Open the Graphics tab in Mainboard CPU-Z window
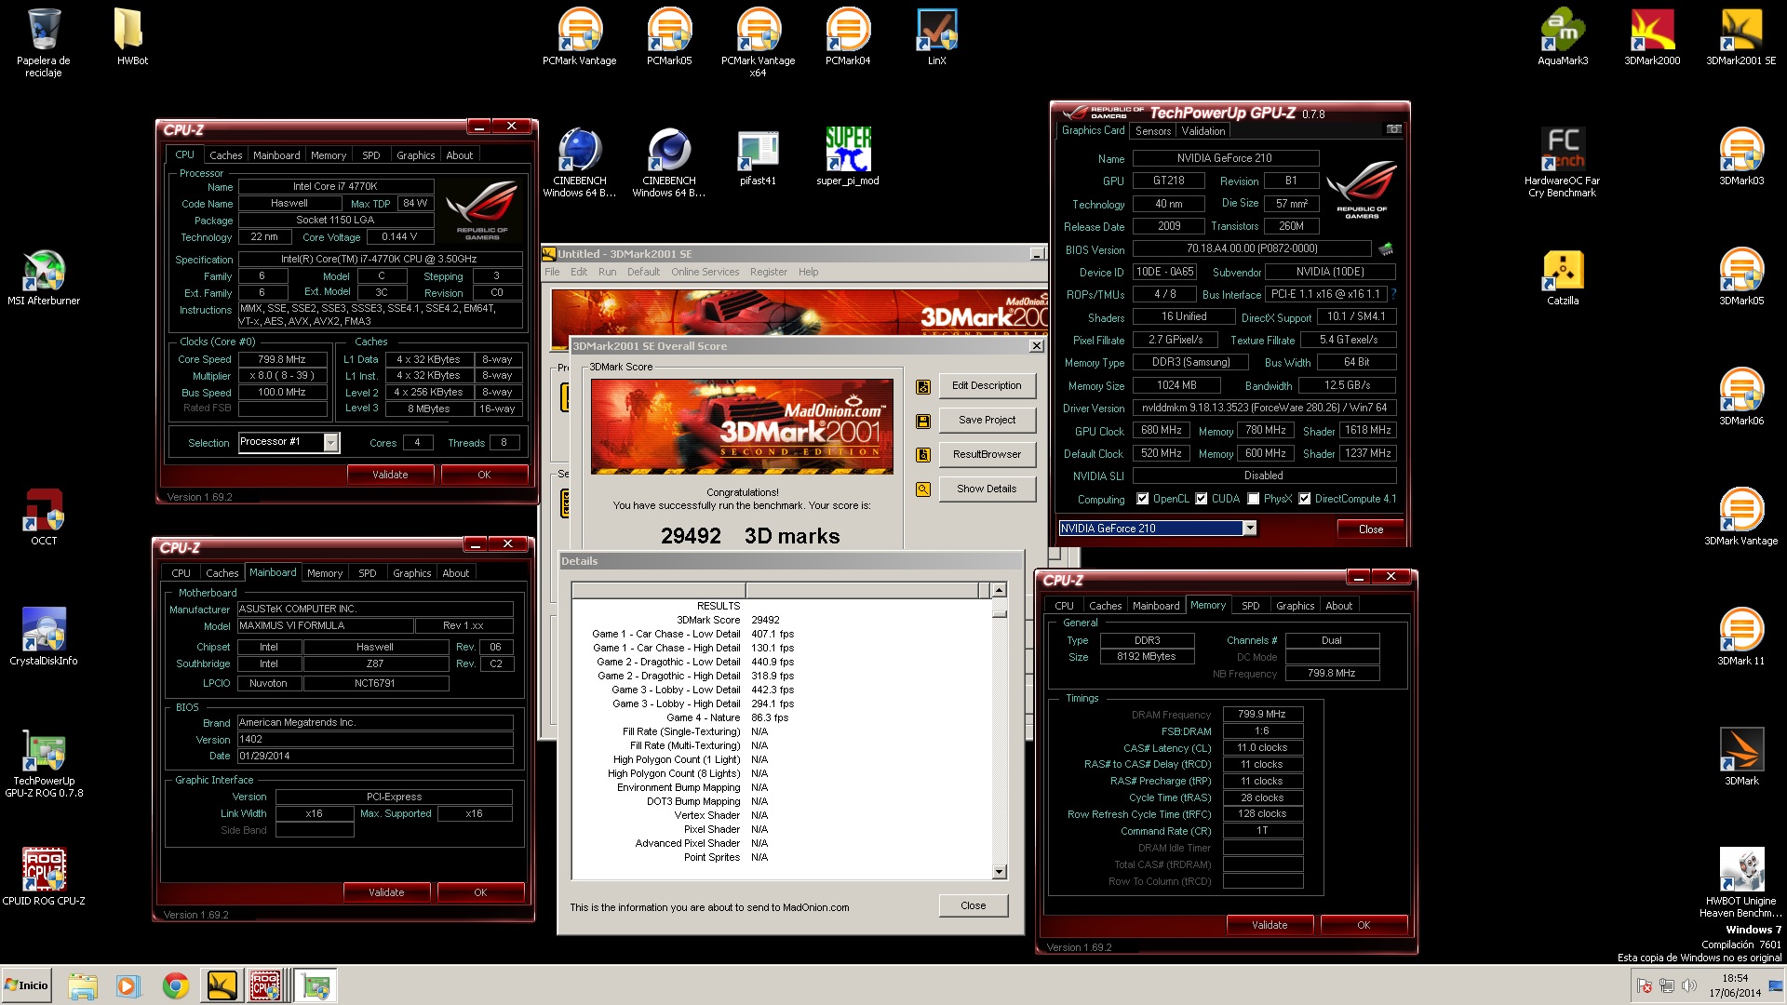Image resolution: width=1787 pixels, height=1005 pixels. pos(411,573)
